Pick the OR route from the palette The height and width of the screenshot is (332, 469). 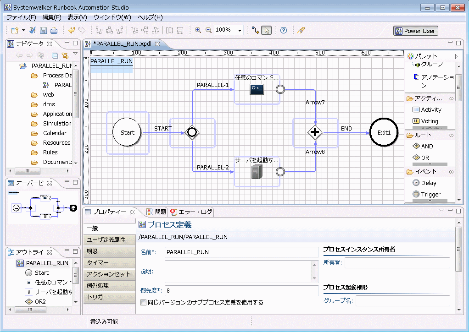coord(421,158)
